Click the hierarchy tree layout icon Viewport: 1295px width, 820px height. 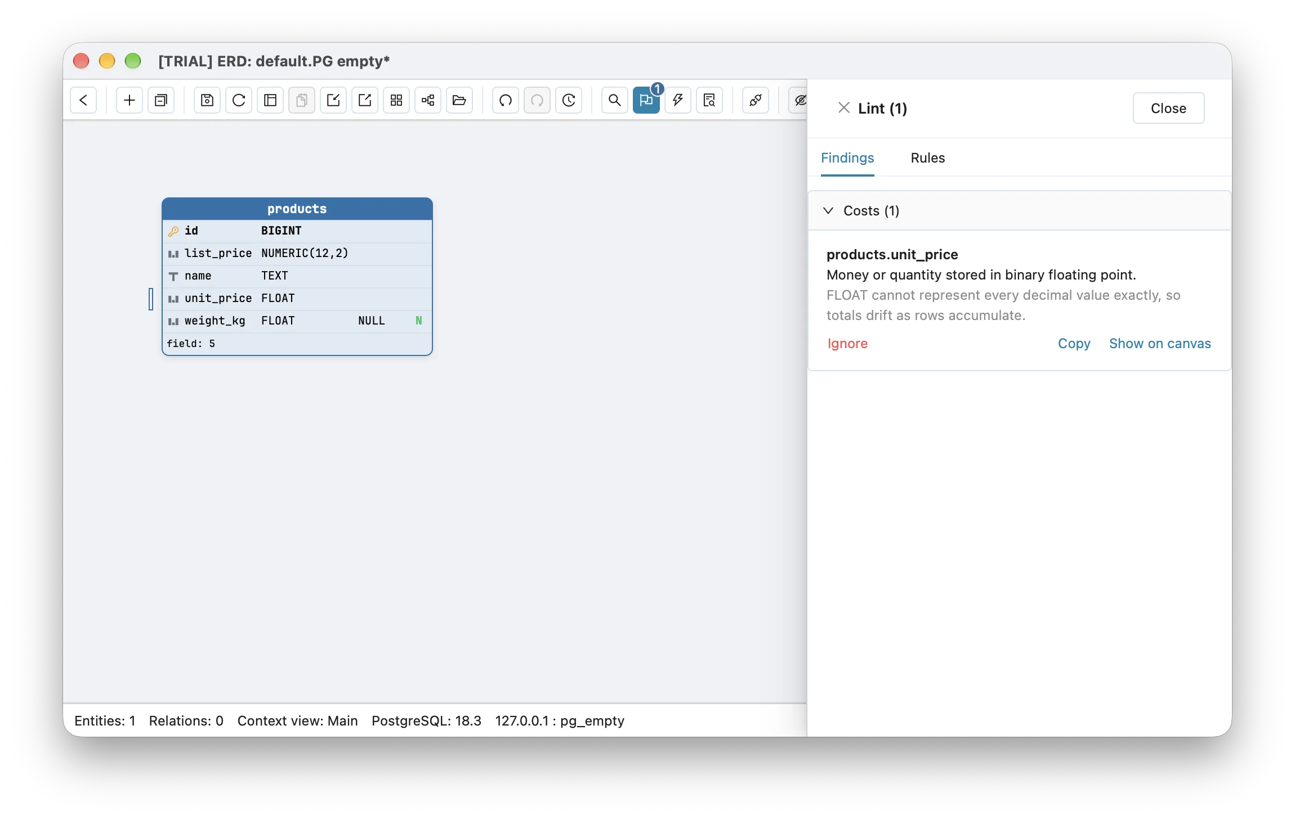pos(428,100)
